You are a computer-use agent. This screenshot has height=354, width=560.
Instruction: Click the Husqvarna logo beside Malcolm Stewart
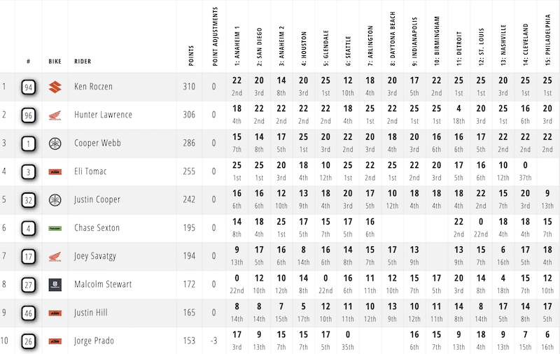[x=55, y=285]
